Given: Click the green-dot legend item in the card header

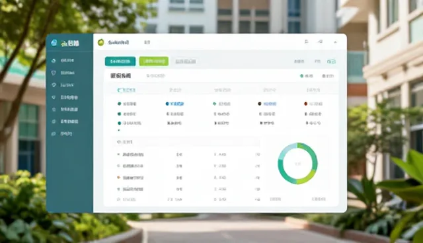Looking at the screenshot, I should click(x=307, y=76).
